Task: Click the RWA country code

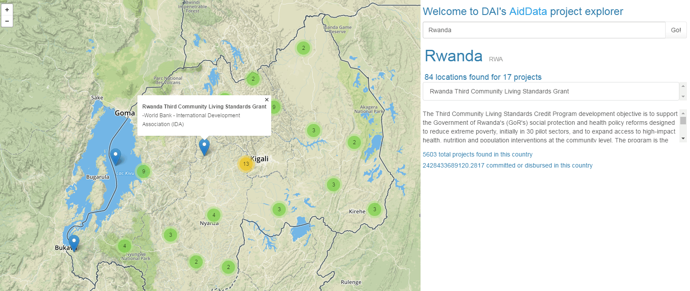Action: pyautogui.click(x=496, y=59)
